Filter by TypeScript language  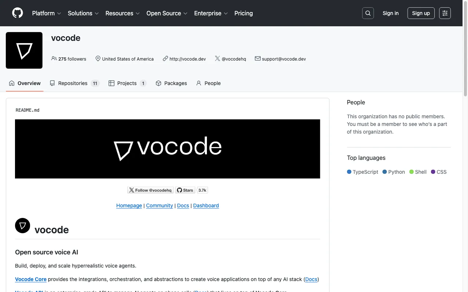(x=363, y=172)
